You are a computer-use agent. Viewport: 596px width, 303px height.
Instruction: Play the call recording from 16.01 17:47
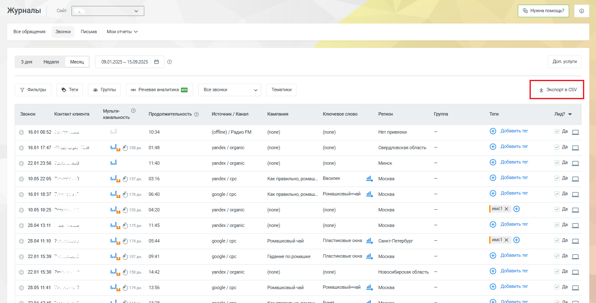tap(21, 148)
